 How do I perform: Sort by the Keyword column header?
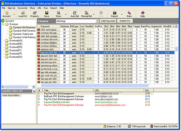[x=50, y=26]
